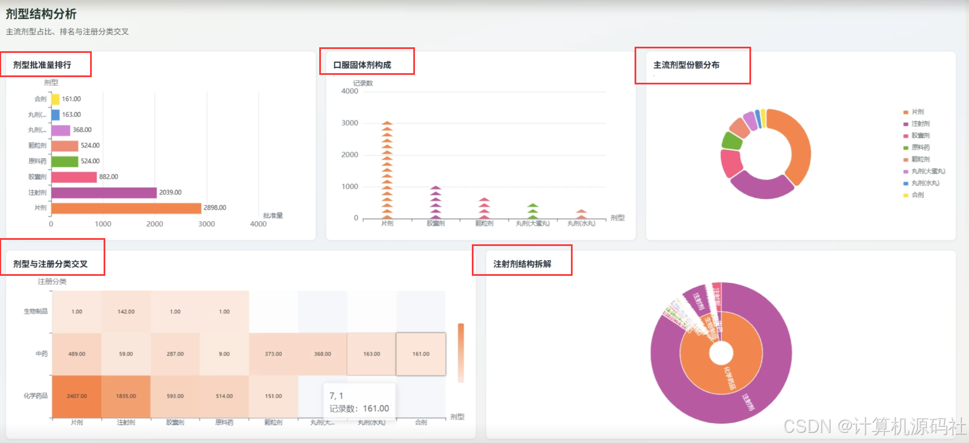Viewport: 969px width, 443px height.
Task: Click the heatmap color gradient range bar
Action: point(461,353)
